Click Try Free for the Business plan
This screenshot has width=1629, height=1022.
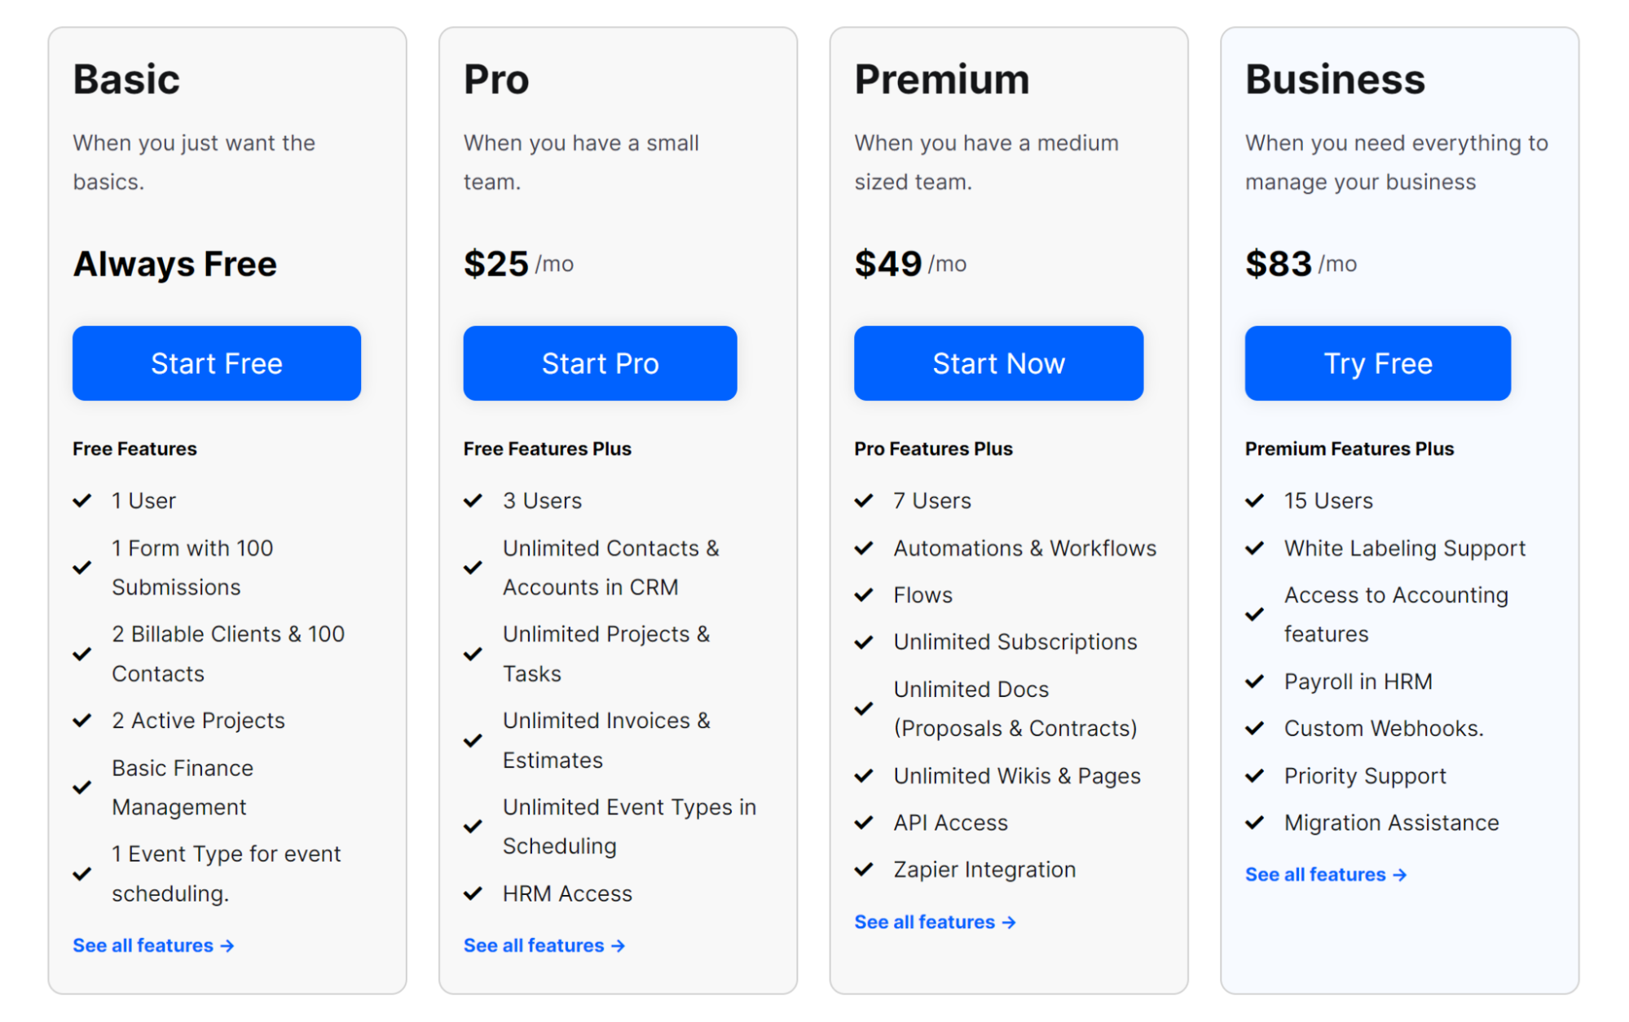pos(1377,363)
